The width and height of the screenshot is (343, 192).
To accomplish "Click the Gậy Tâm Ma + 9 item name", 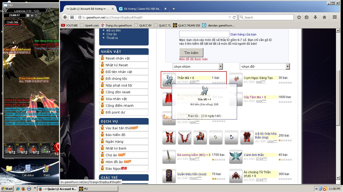I will click(255, 97).
